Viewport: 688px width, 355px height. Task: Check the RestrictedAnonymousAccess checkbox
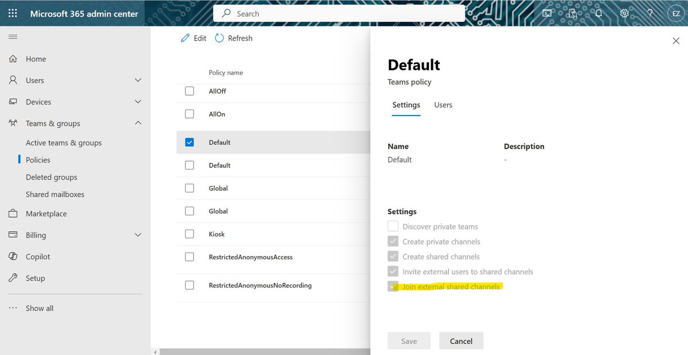tap(189, 257)
